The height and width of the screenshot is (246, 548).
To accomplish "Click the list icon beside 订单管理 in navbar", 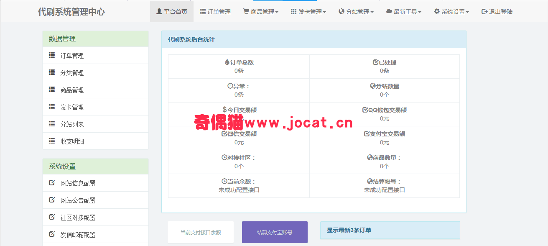I will [x=202, y=12].
